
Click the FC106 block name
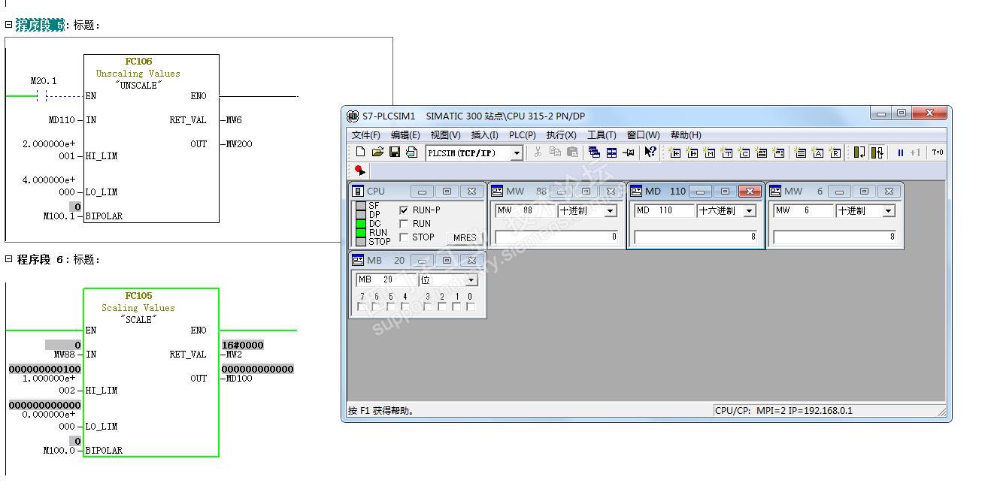[138, 62]
